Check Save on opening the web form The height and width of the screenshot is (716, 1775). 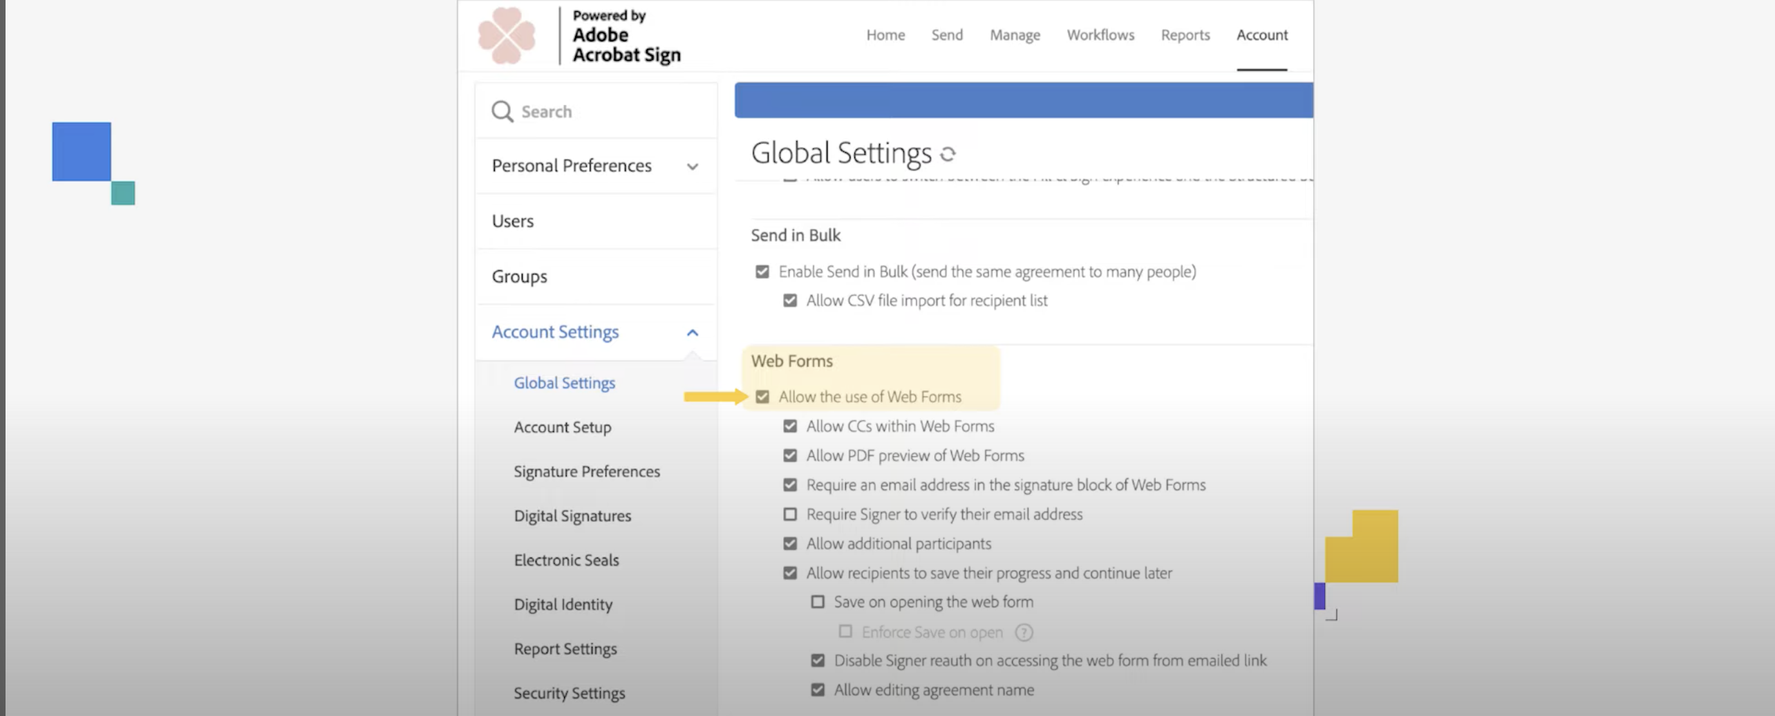(817, 601)
